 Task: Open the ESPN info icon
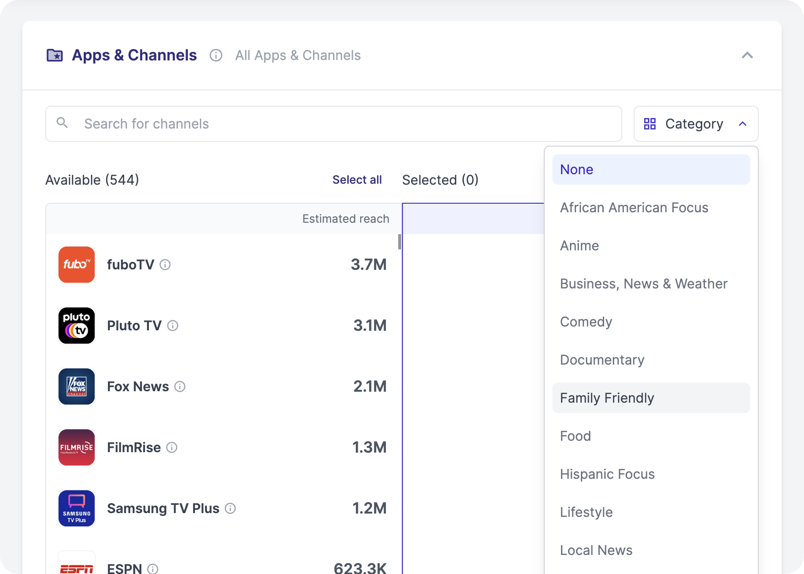(153, 569)
